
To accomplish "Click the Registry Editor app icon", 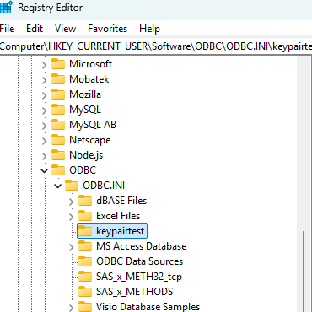I will [6, 7].
